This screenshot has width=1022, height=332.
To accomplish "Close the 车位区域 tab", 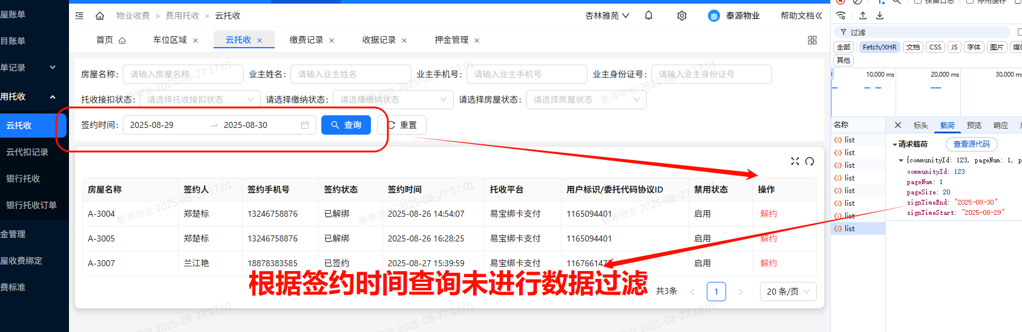I will coord(195,40).
